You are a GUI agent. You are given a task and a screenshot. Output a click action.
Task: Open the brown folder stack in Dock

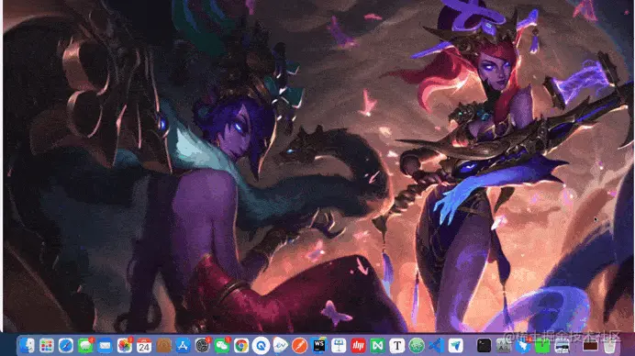click(590, 346)
